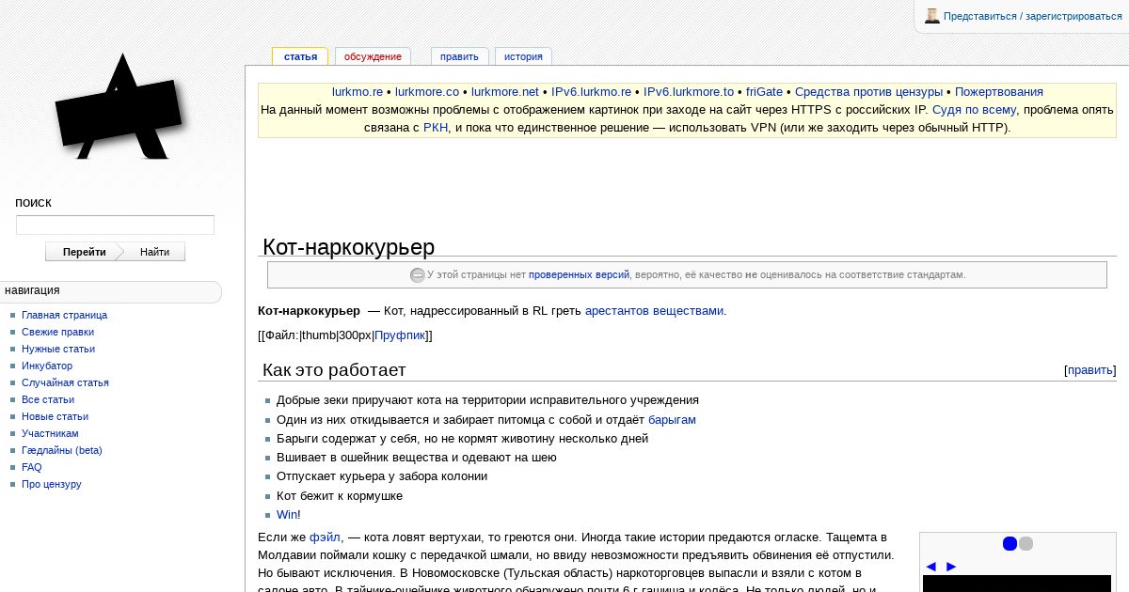Click the «Перейти» search button
Screen dimensions: 1129x592
84,252
